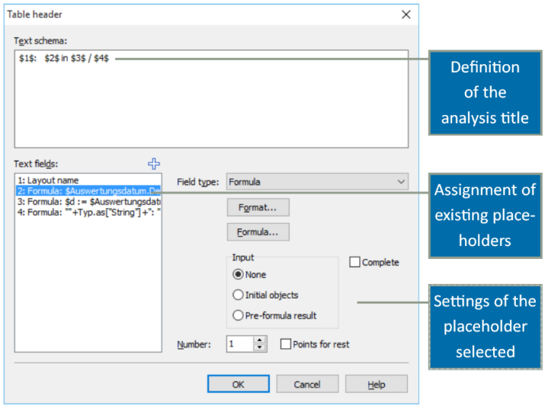
Task: Click Cancel to discard changes
Action: [307, 384]
